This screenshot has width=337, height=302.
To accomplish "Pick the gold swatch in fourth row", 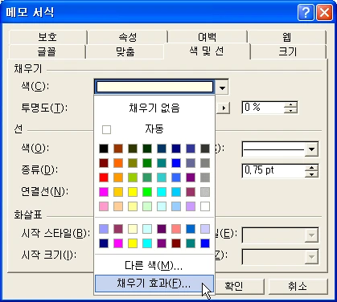I will click(118, 192).
